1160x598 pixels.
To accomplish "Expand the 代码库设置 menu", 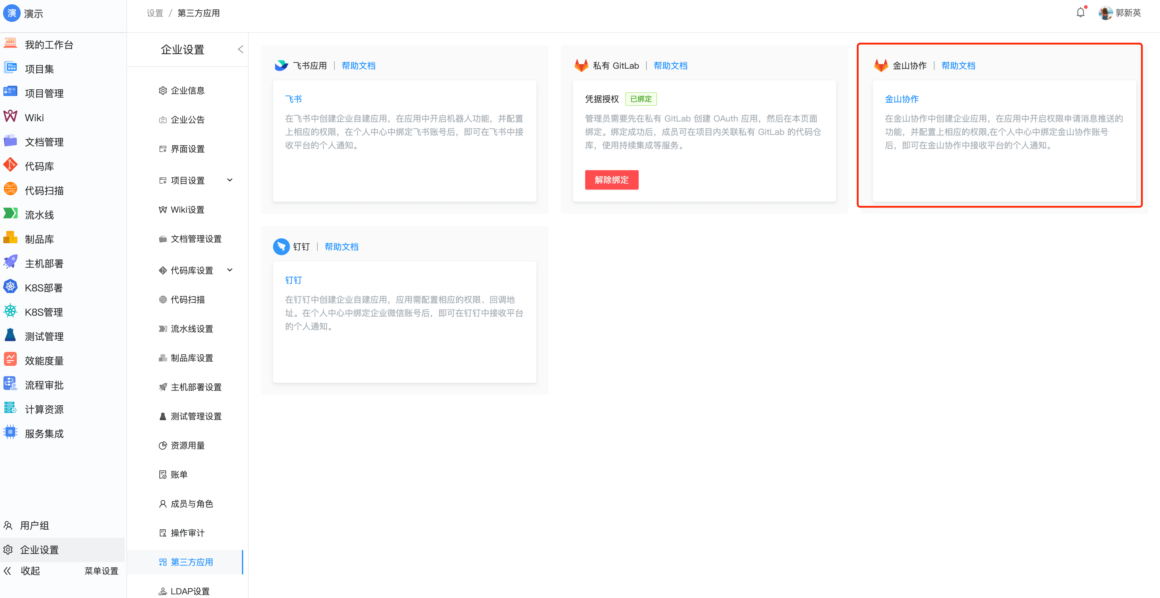I will (230, 270).
